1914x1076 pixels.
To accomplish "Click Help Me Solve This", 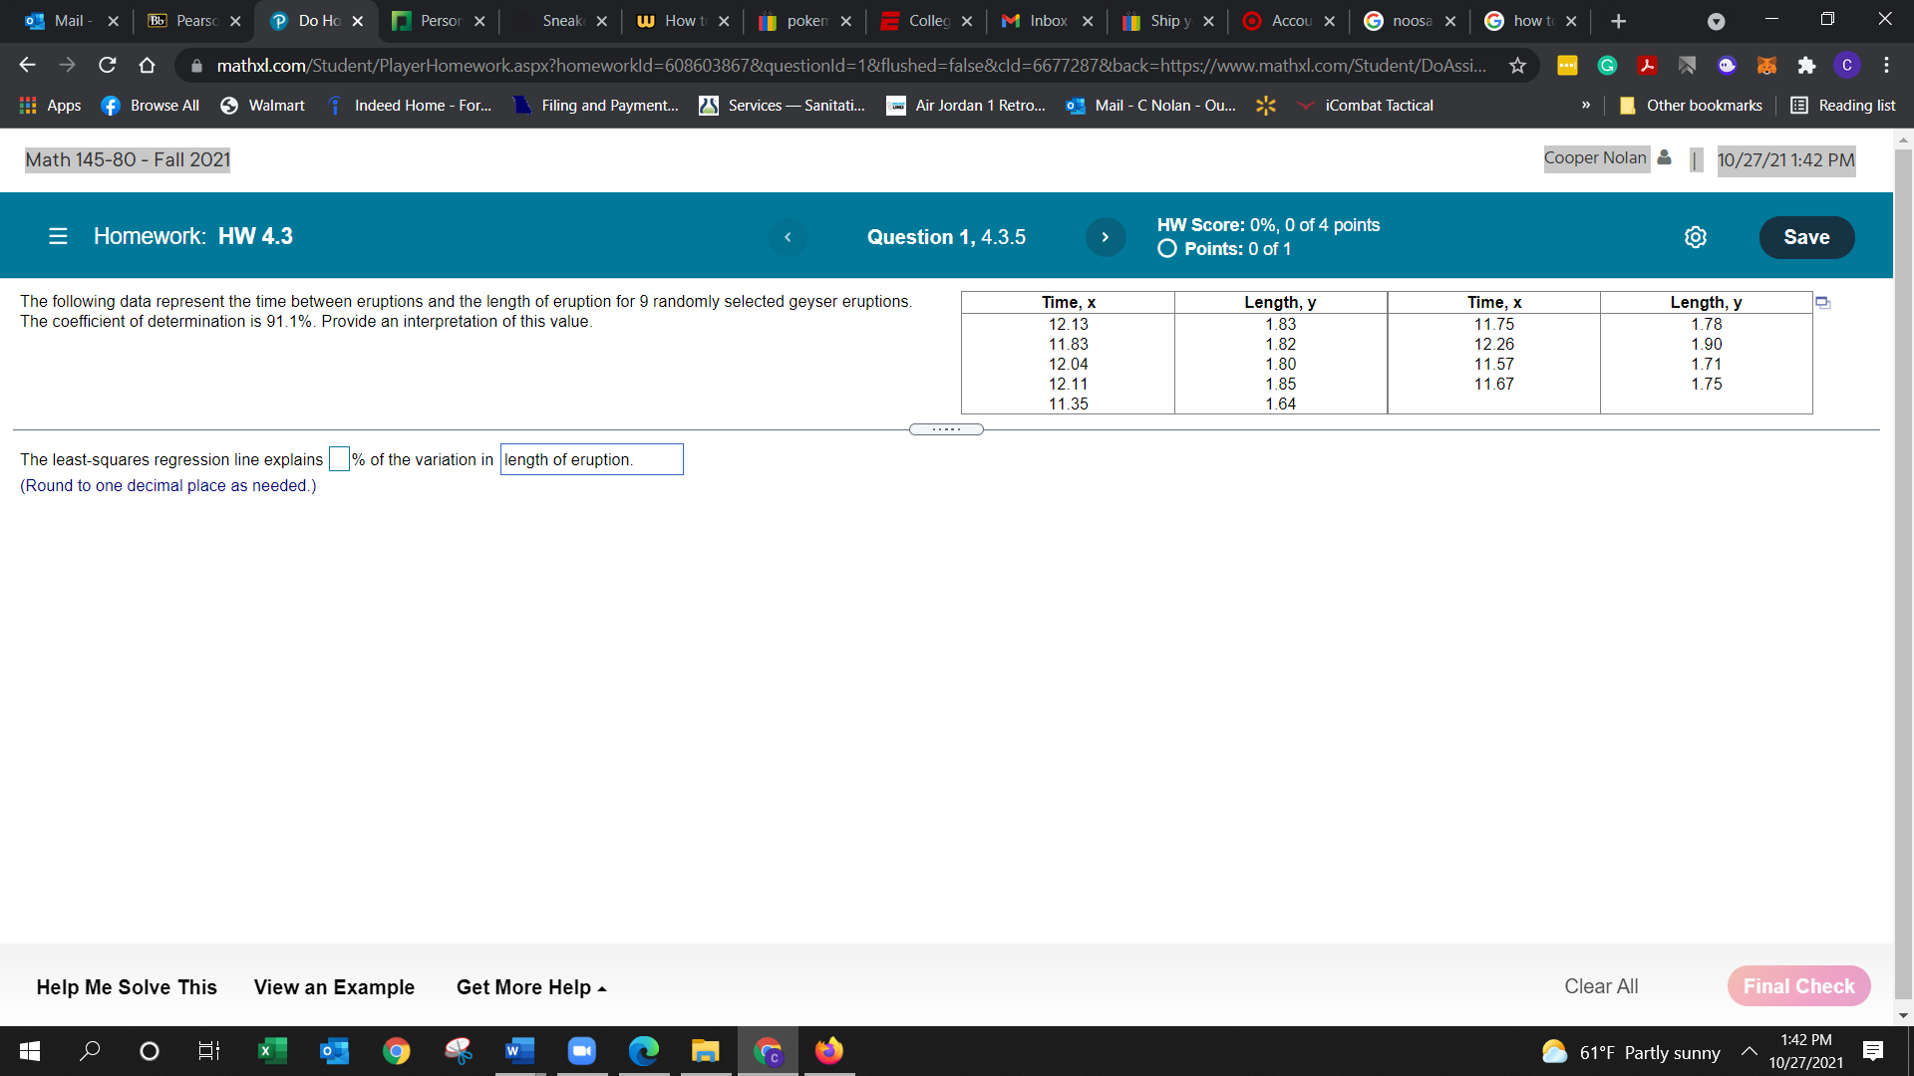I will pyautogui.click(x=127, y=987).
